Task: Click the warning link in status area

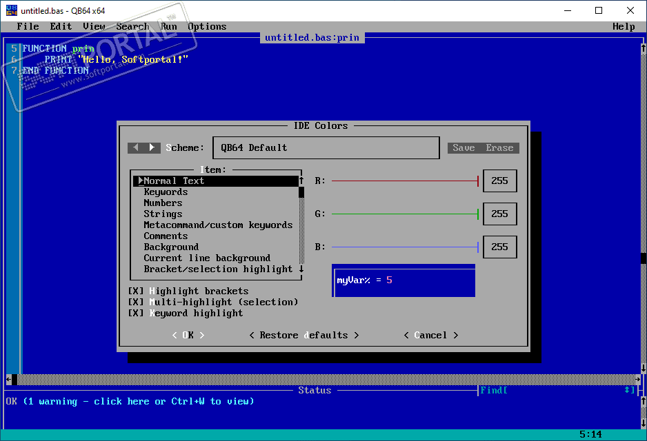Action: (x=138, y=402)
